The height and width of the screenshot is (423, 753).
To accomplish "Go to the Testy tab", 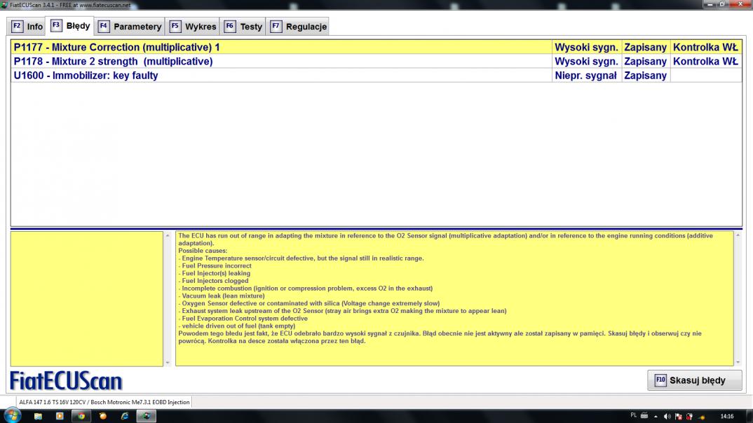I will coord(243,27).
